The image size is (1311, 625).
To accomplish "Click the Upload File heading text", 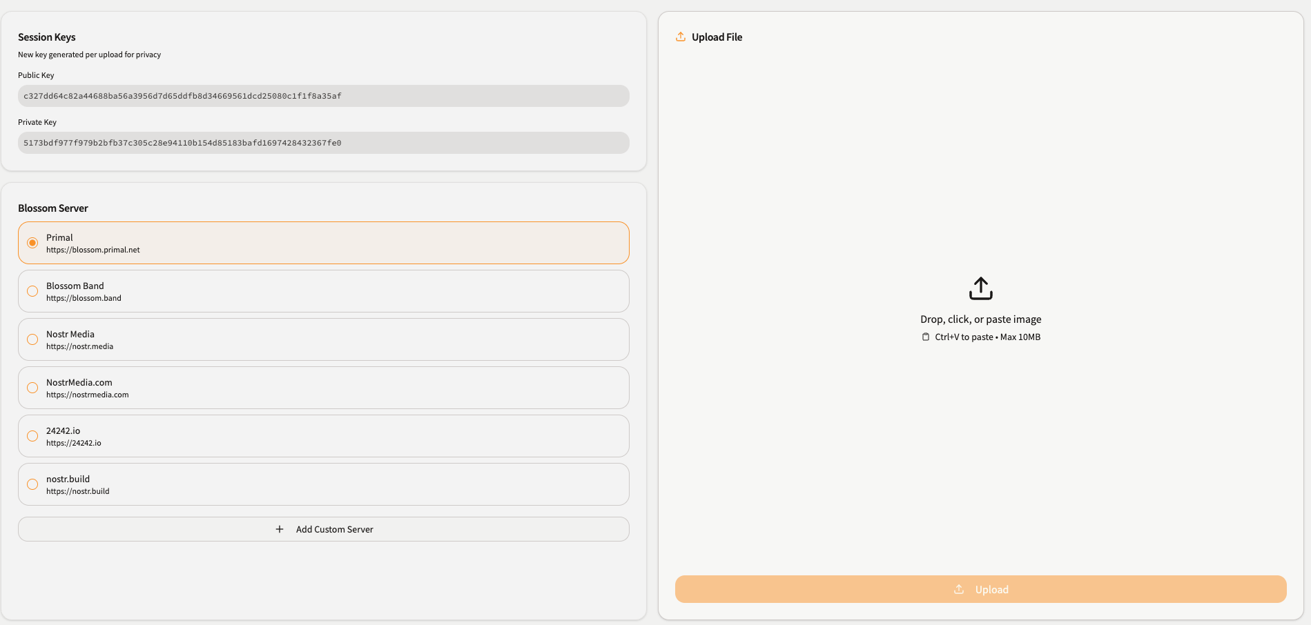I will click(717, 37).
